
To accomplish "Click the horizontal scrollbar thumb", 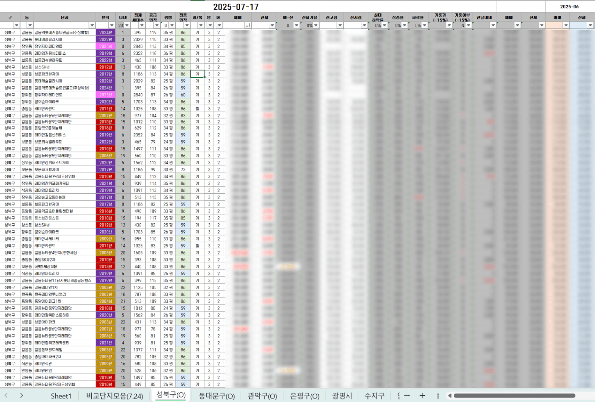I will coord(514,396).
